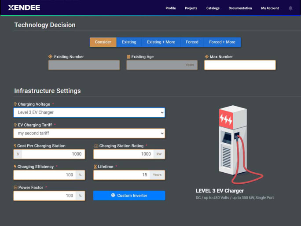Click the Existing Age calendar icon
301x226 pixels.
pos(128,57)
